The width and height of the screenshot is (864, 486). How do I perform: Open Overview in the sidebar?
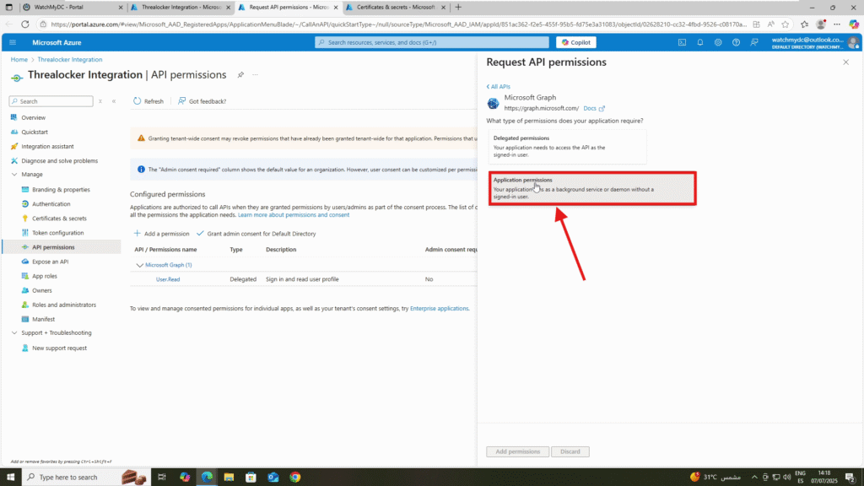point(33,117)
